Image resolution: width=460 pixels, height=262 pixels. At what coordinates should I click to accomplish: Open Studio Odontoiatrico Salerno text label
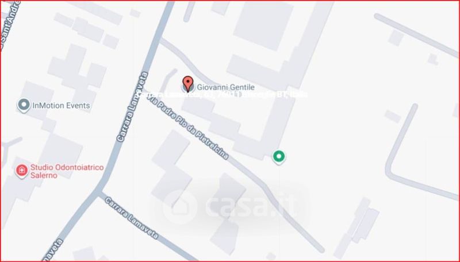click(67, 171)
